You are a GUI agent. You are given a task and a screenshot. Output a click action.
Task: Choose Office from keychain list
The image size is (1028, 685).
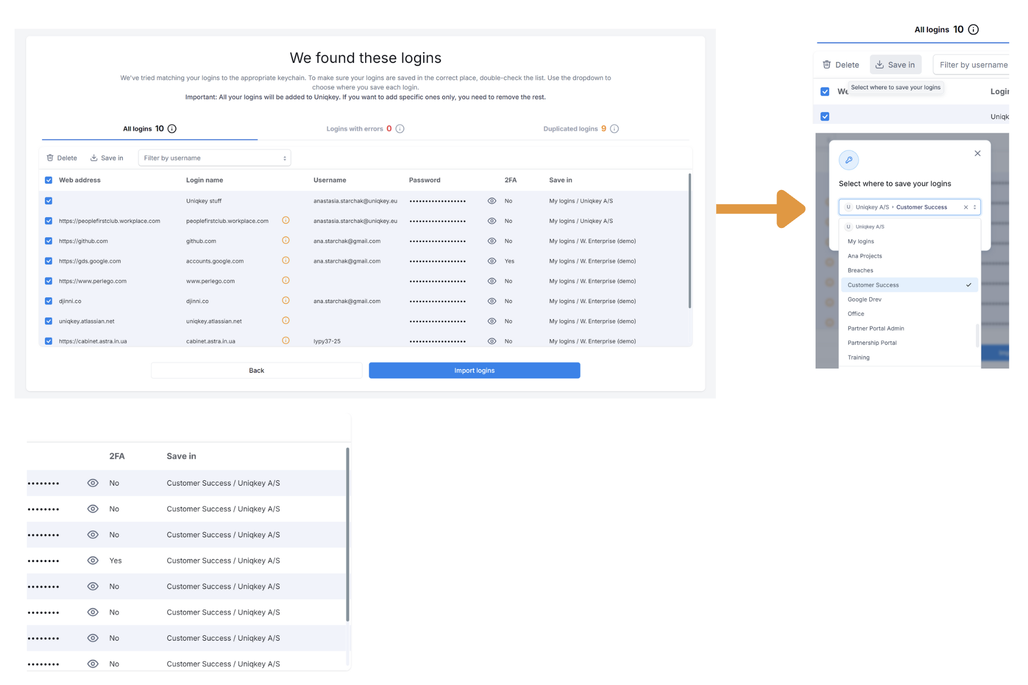click(x=909, y=314)
